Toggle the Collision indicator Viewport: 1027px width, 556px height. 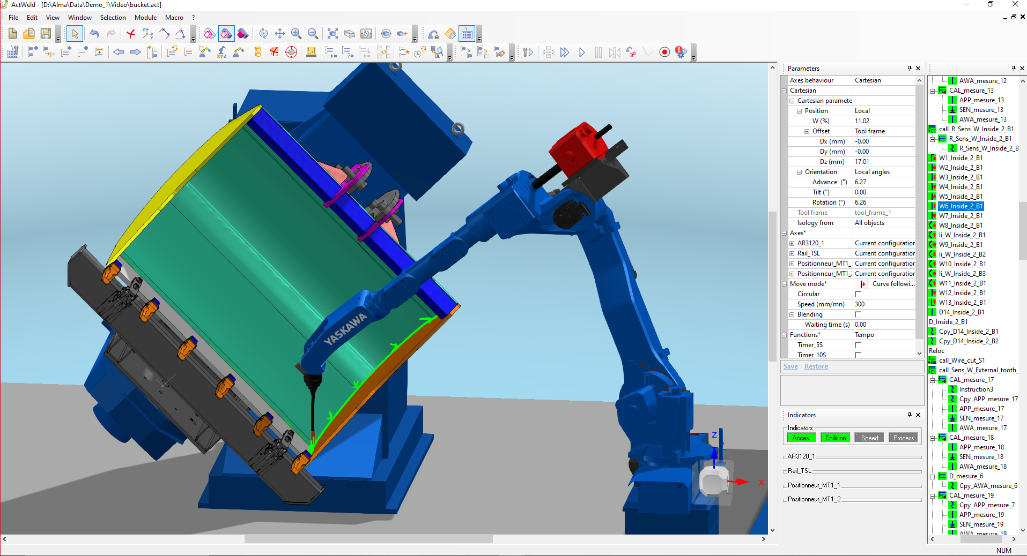[836, 438]
